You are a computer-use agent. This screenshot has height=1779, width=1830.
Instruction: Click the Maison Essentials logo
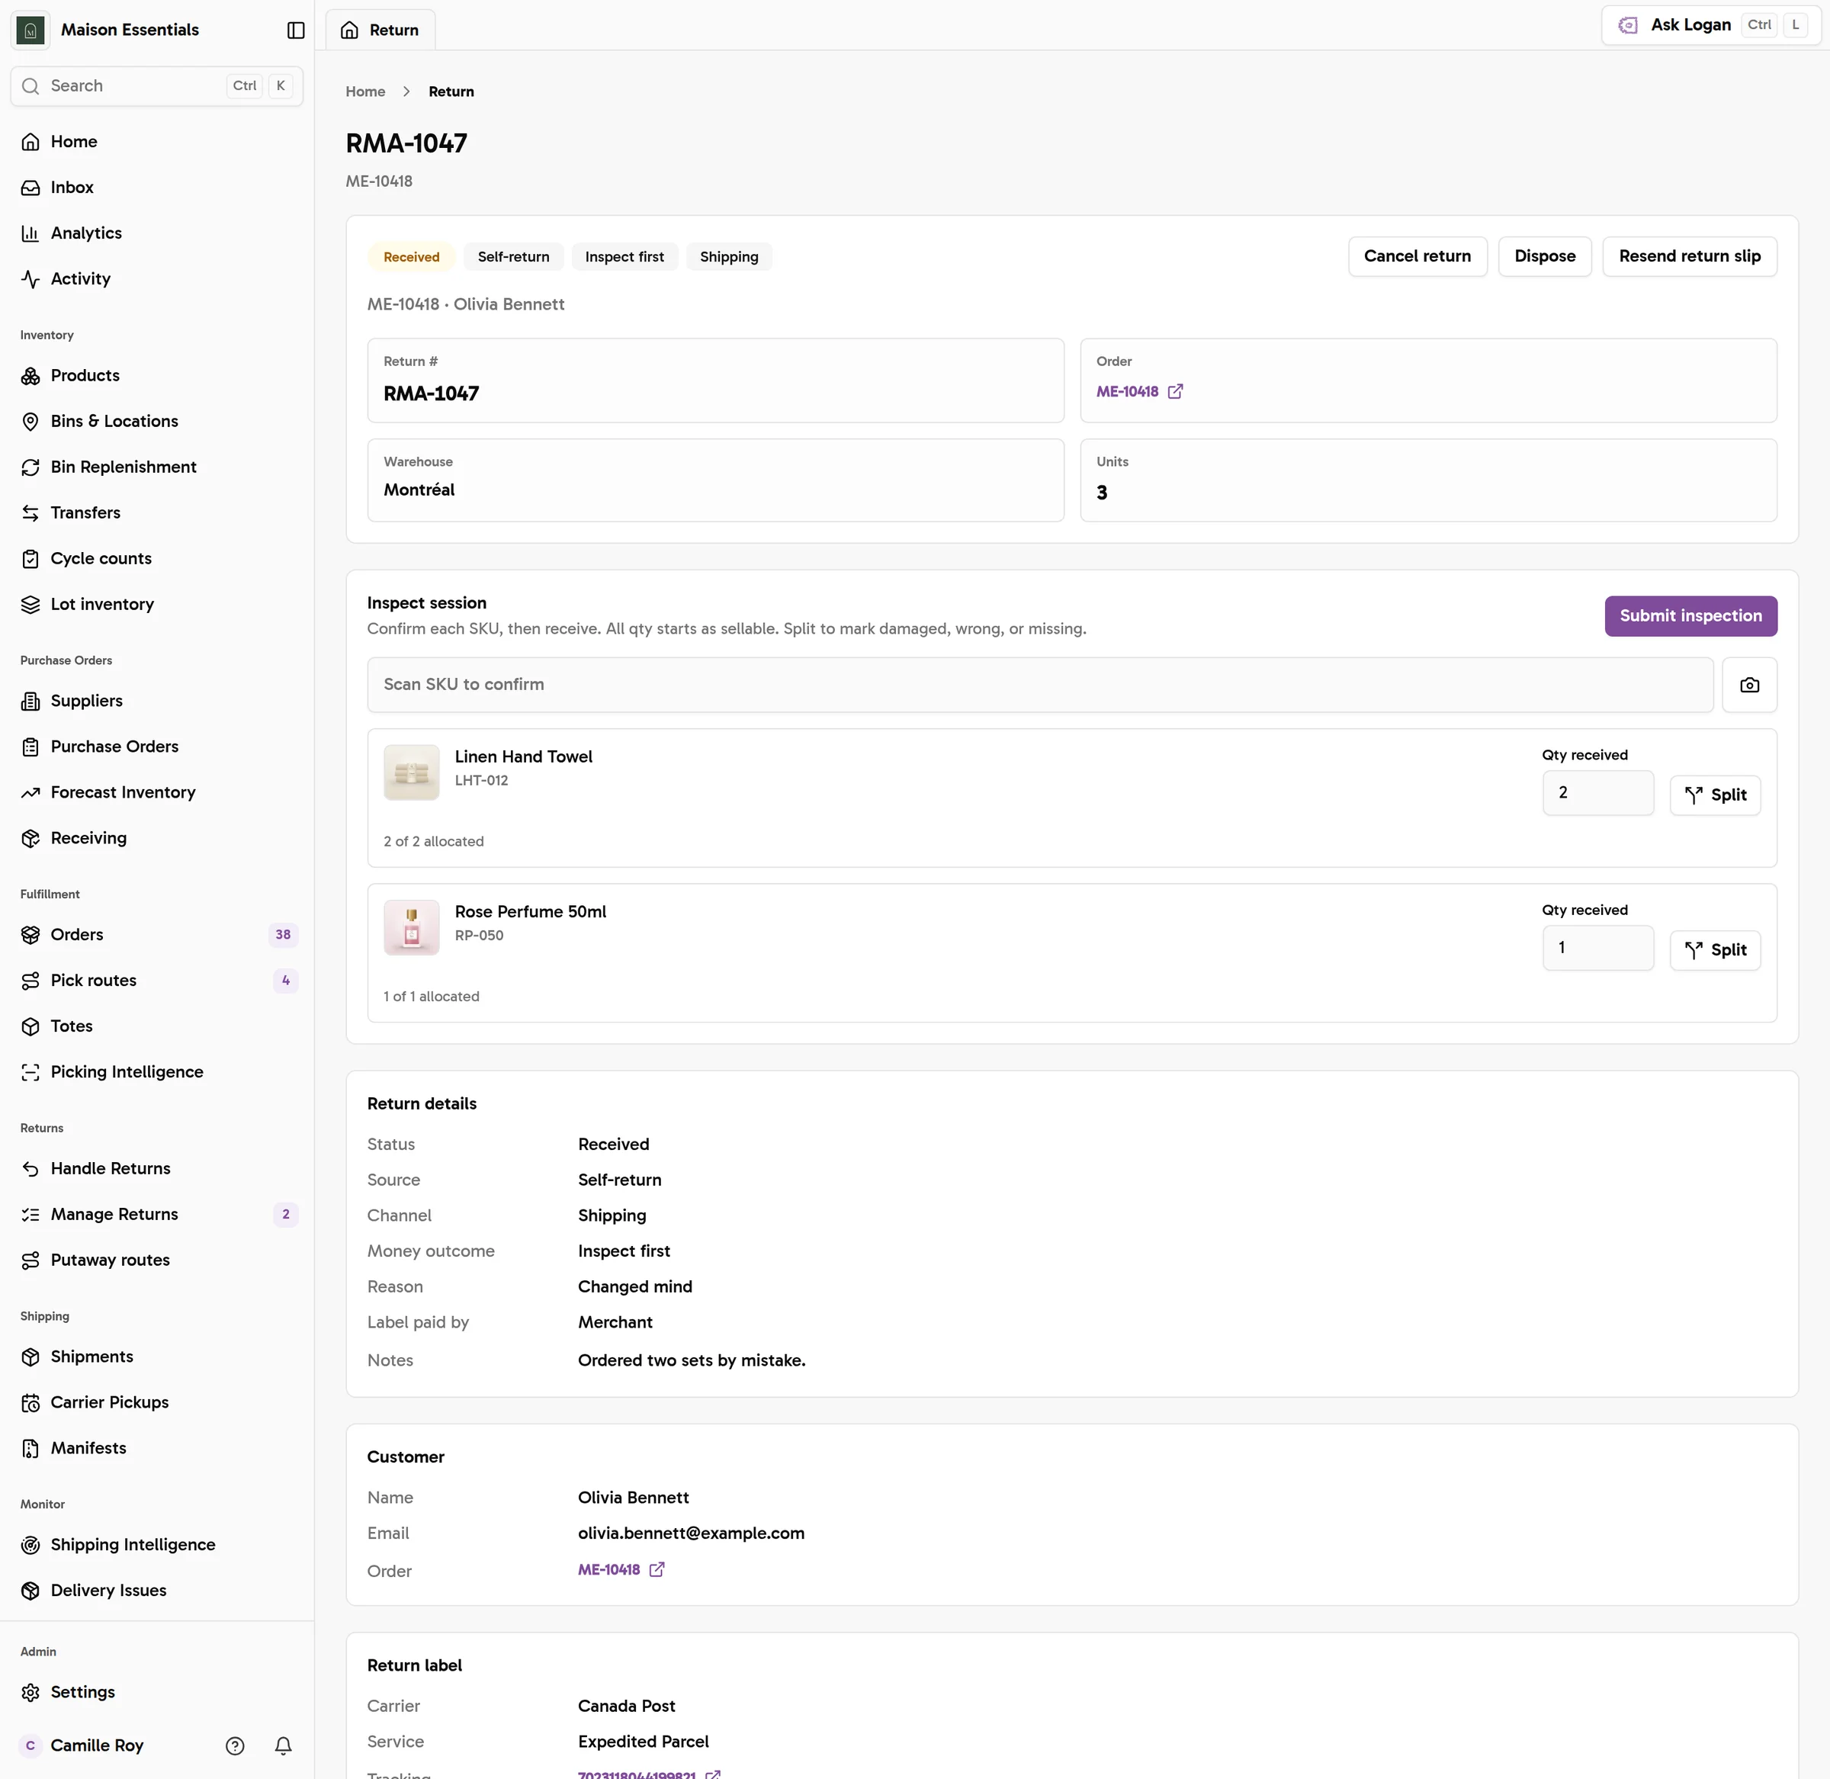30,30
